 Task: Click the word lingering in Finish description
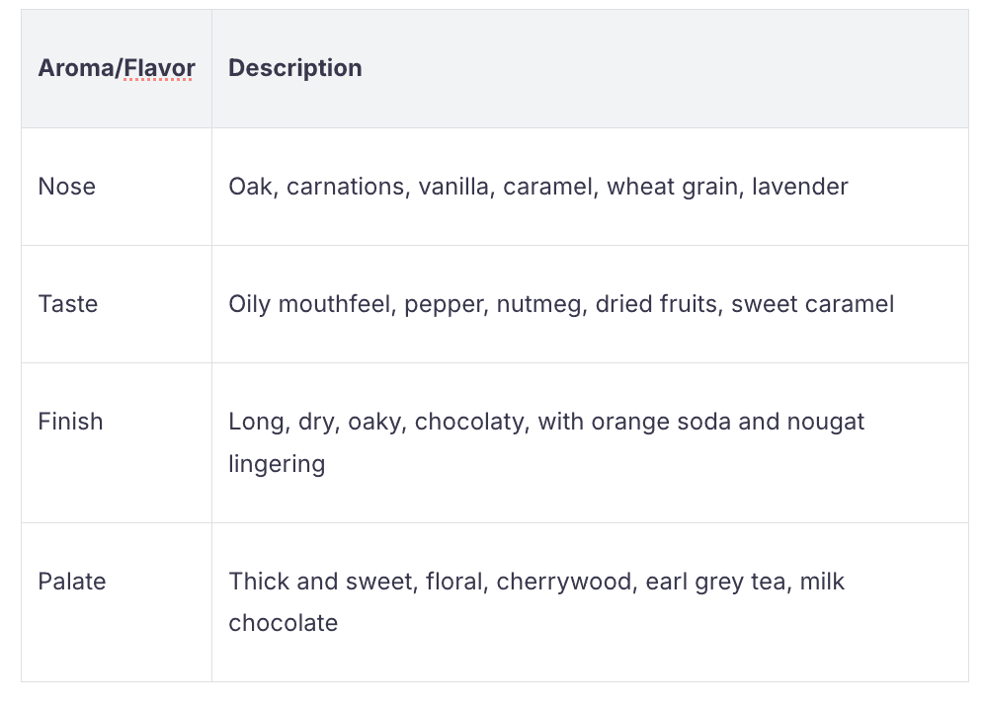(277, 463)
